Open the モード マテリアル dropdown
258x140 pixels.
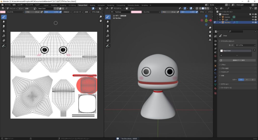245,45
